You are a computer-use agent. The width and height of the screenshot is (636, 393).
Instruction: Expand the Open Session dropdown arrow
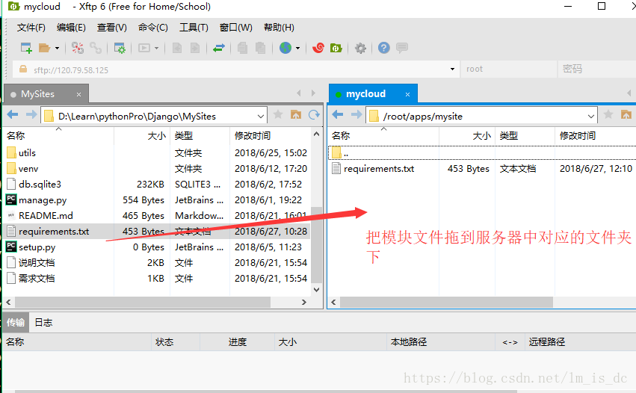point(58,48)
